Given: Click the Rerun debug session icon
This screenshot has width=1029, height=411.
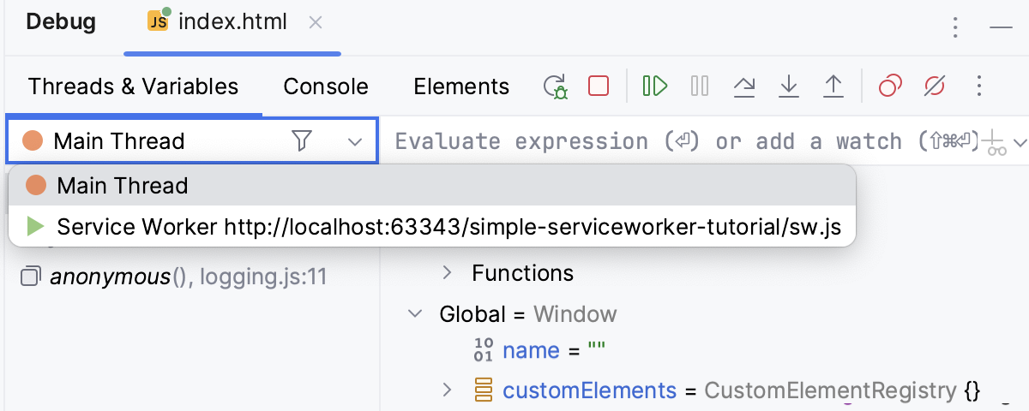Looking at the screenshot, I should pyautogui.click(x=556, y=86).
